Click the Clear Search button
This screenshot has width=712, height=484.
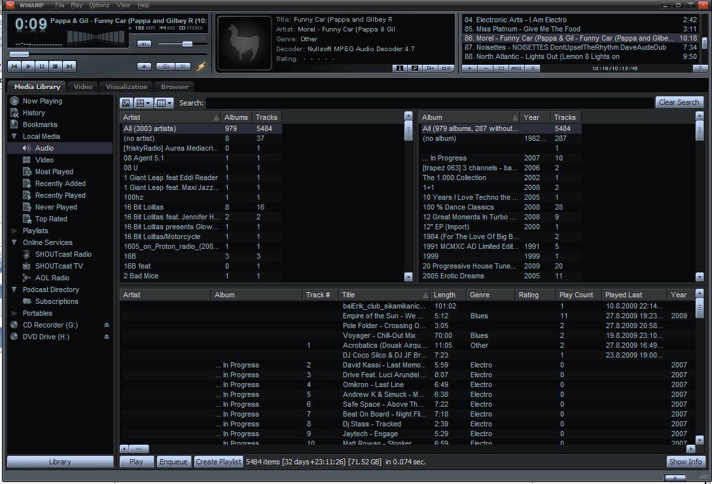(679, 102)
